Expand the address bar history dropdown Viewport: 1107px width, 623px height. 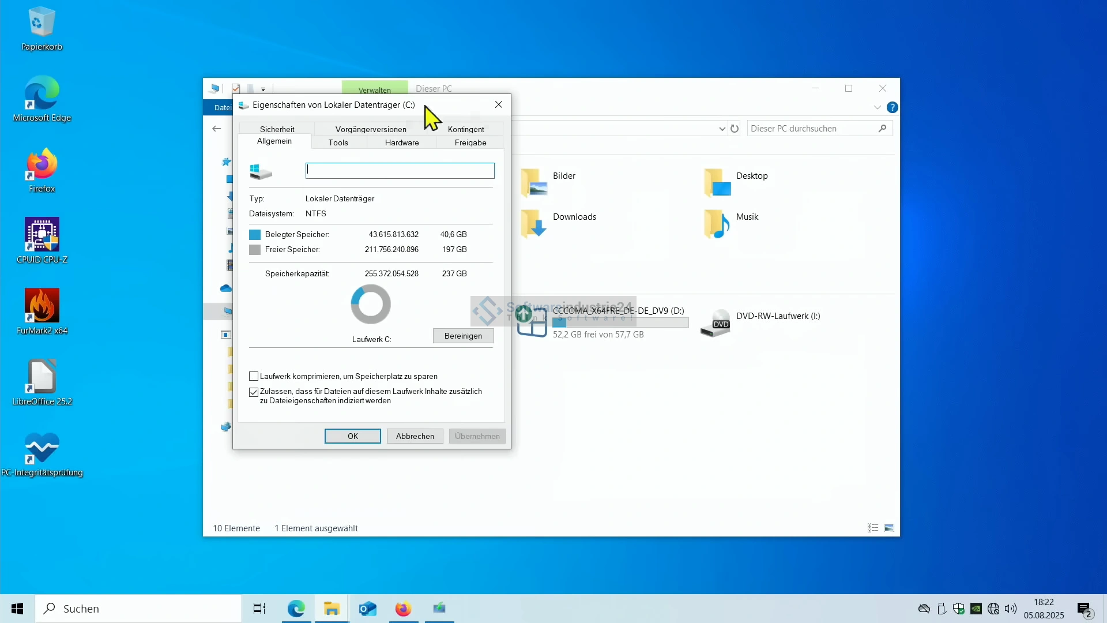tap(722, 129)
